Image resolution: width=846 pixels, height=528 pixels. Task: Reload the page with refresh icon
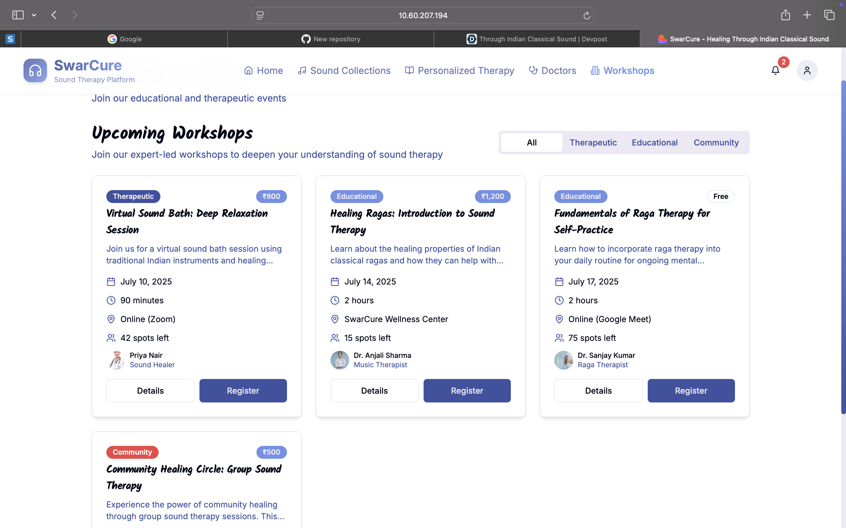point(587,15)
